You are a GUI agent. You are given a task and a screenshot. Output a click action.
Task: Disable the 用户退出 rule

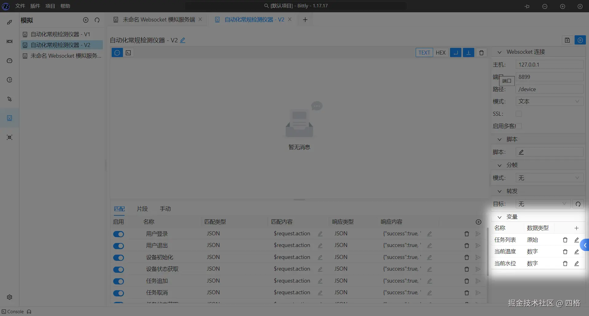point(118,246)
